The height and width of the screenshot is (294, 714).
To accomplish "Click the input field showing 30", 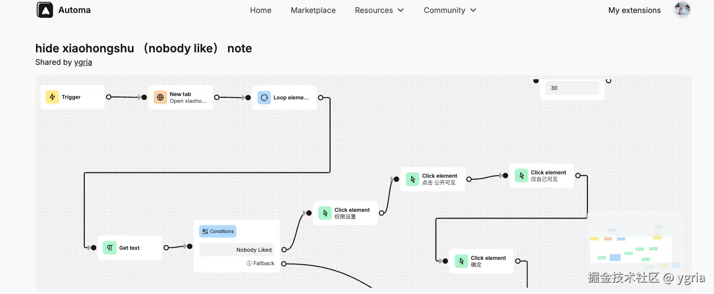I will click(x=572, y=88).
